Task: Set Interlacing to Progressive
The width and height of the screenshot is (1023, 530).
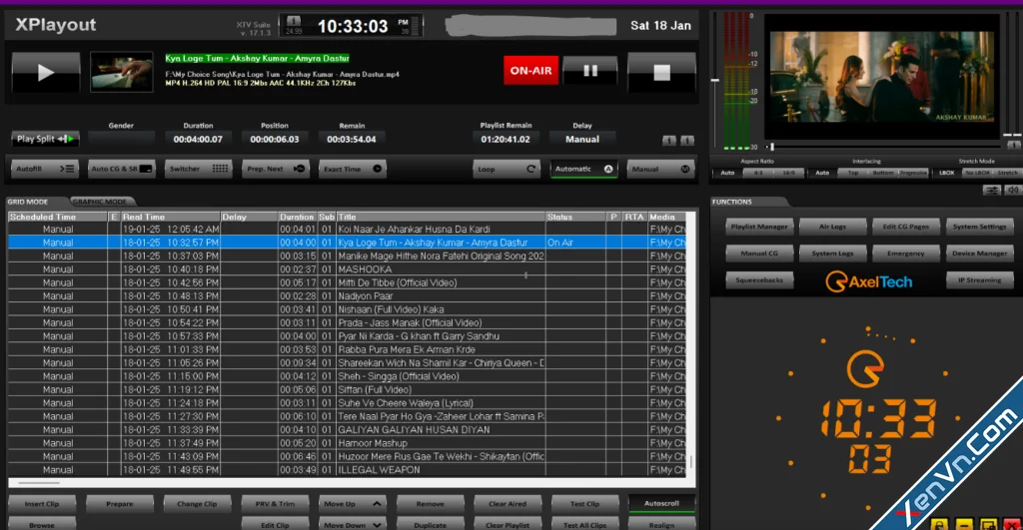Action: (913, 173)
